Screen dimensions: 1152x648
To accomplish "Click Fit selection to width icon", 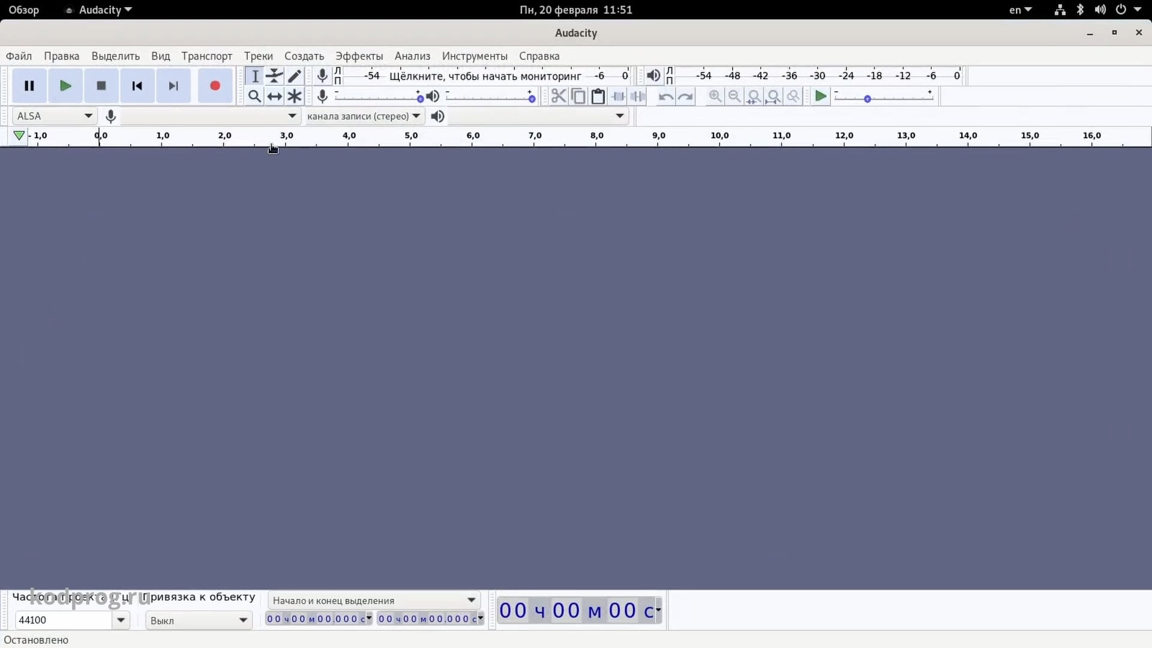I will click(x=754, y=96).
